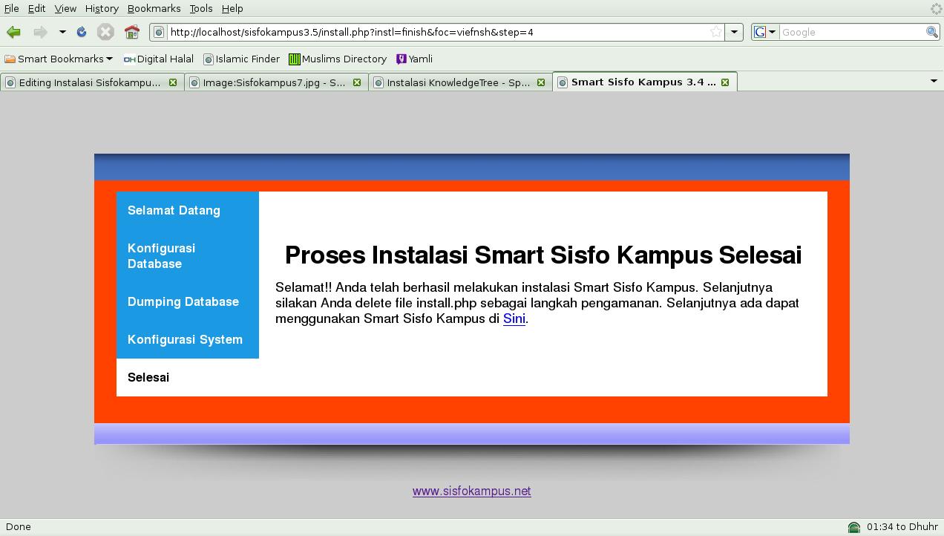
Task: Switch to Image:Sisfokampus7.jpg tab
Action: click(275, 82)
